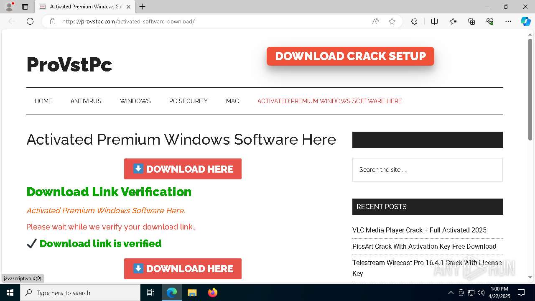Go to ProVstPc site title

(69, 65)
